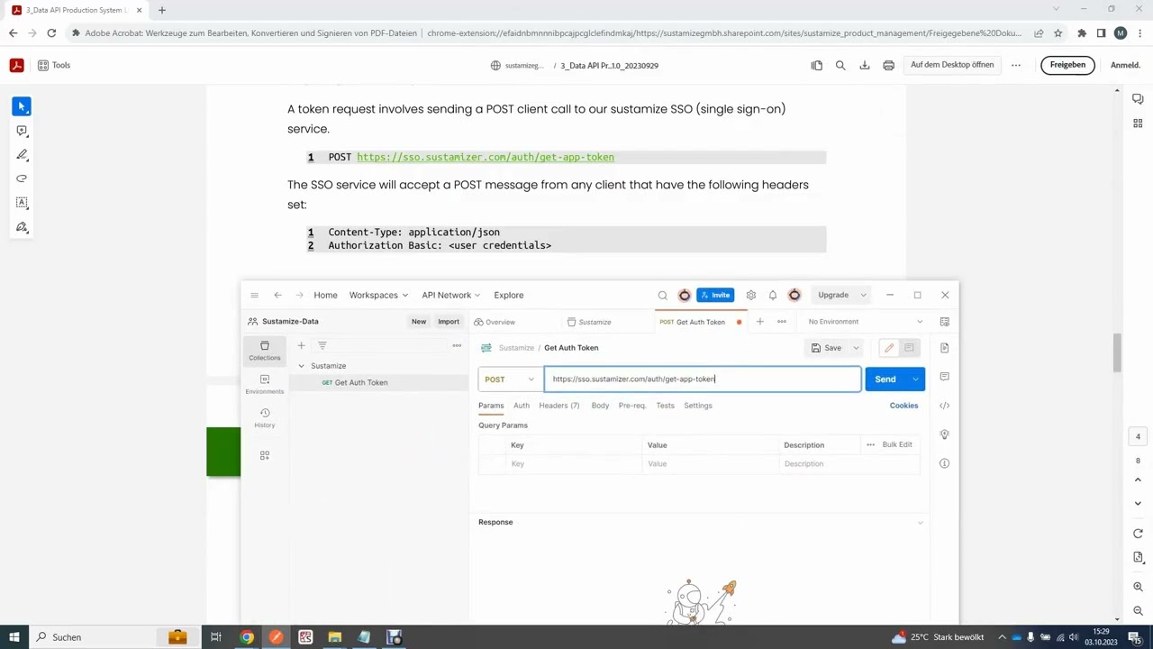Select the arrow selection tool in Acrobat
The height and width of the screenshot is (649, 1153).
tap(22, 106)
